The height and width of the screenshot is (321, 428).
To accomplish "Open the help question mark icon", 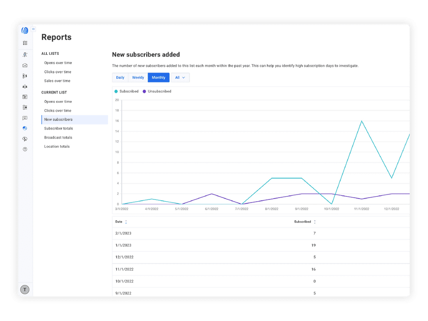I will pyautogui.click(x=25, y=149).
